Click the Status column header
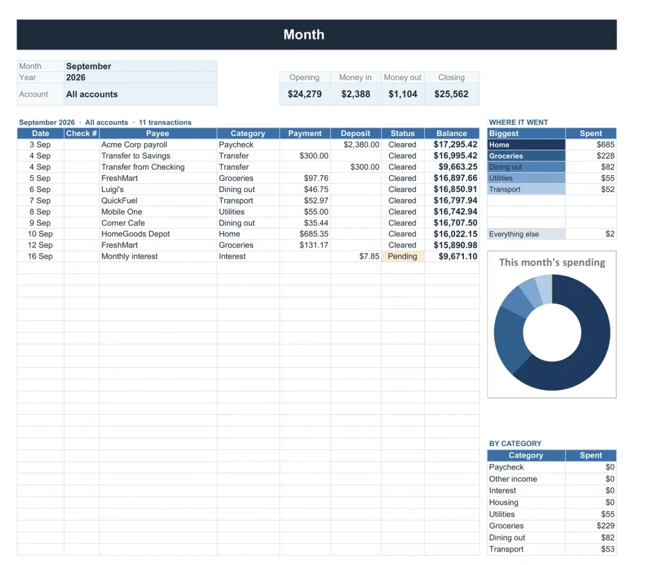The width and height of the screenshot is (660, 565). pyautogui.click(x=403, y=133)
